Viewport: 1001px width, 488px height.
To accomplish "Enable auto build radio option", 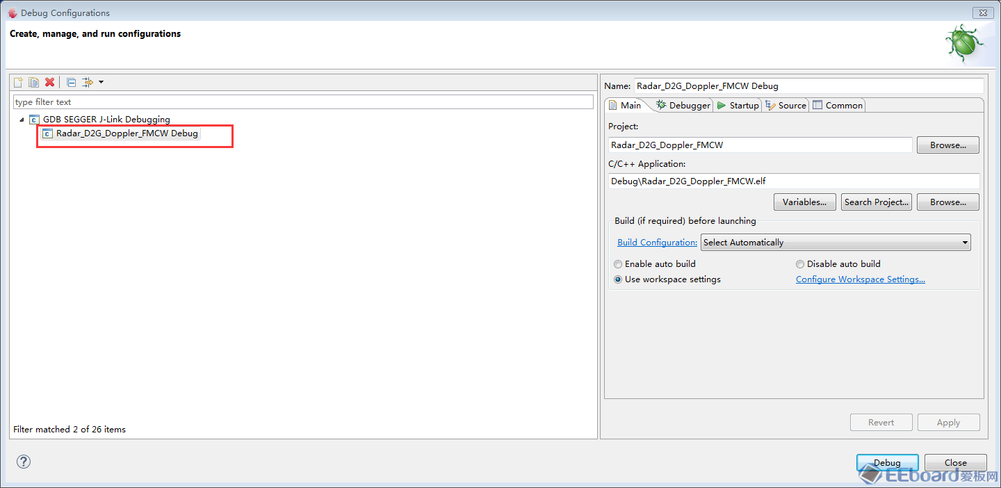I will [618, 264].
